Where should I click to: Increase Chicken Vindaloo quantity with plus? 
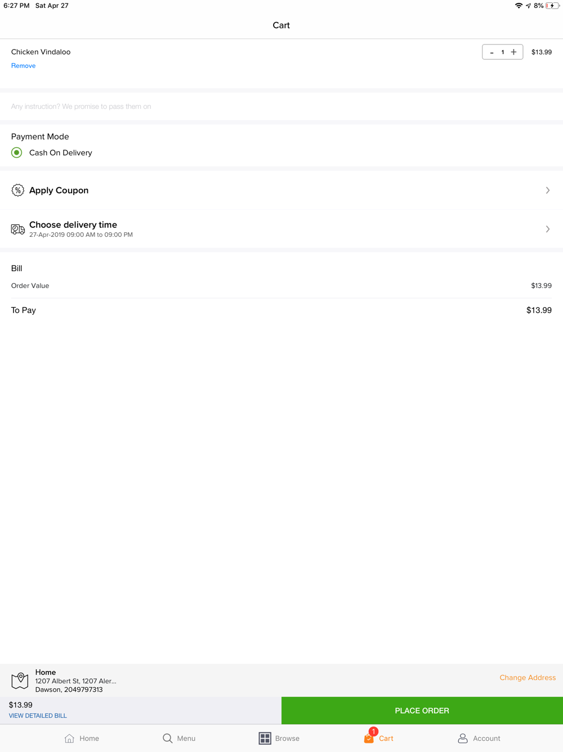click(x=513, y=52)
